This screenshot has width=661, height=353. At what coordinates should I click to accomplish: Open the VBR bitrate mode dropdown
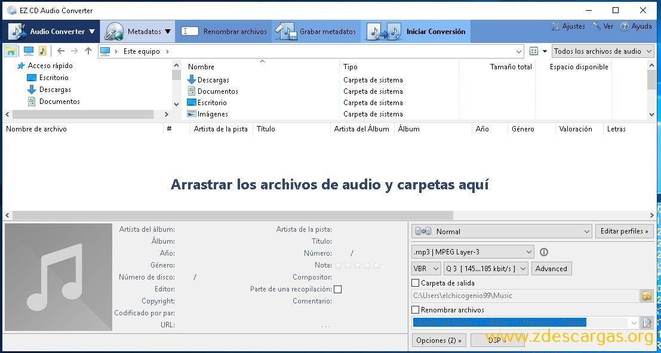click(x=426, y=269)
